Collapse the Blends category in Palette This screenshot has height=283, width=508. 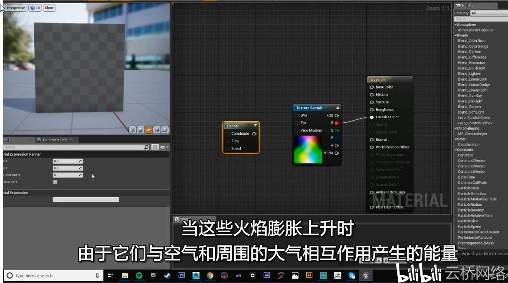456,35
